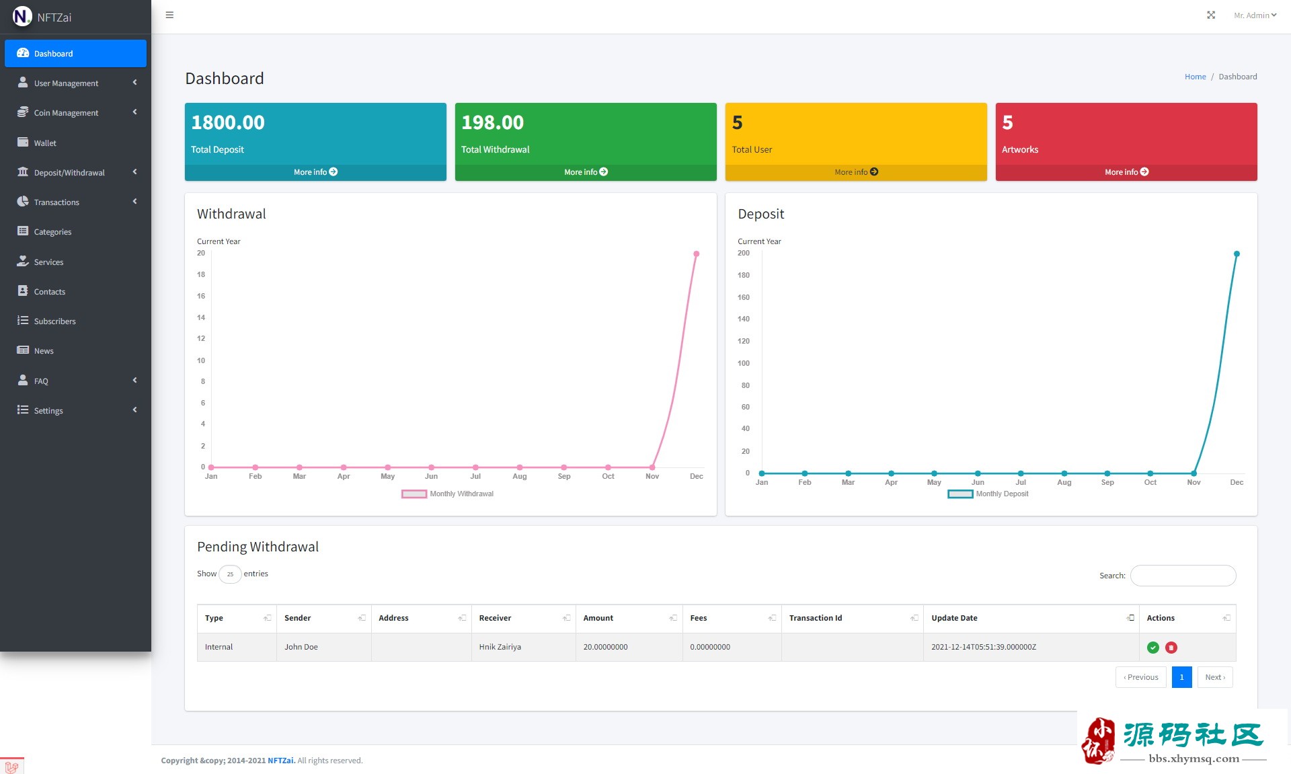Toggle Monthly Withdrawal legend in chart
The width and height of the screenshot is (1291, 774).
click(447, 494)
